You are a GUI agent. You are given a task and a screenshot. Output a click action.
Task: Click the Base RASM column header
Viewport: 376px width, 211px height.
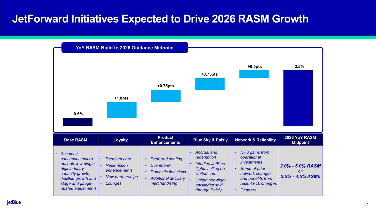[75, 140]
